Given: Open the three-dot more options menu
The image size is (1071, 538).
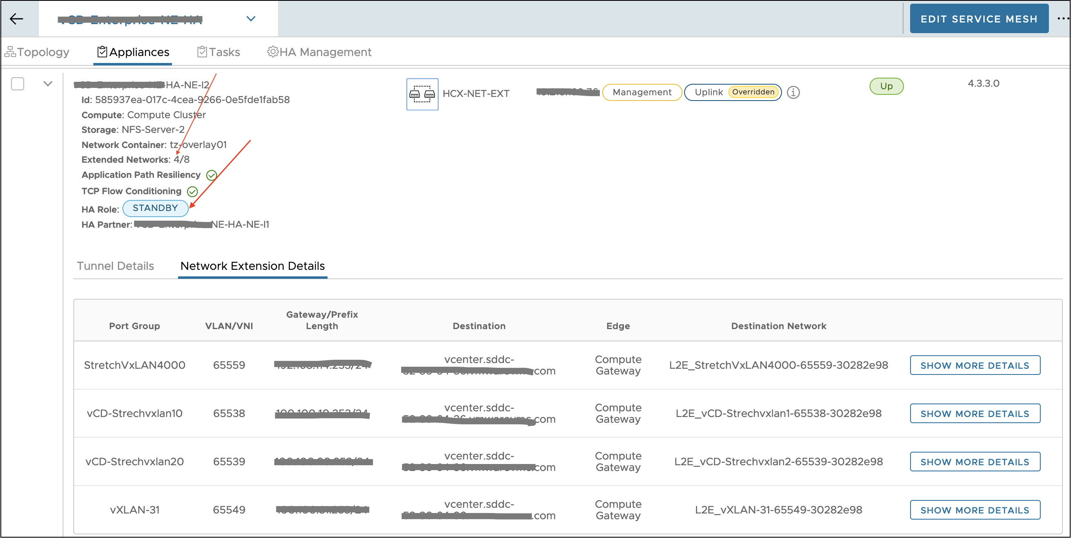Looking at the screenshot, I should pyautogui.click(x=1063, y=19).
